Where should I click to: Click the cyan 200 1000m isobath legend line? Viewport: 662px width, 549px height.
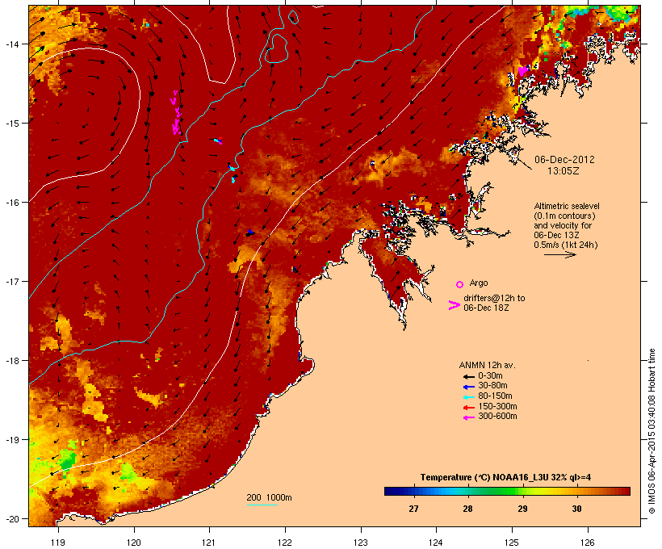[x=262, y=505]
